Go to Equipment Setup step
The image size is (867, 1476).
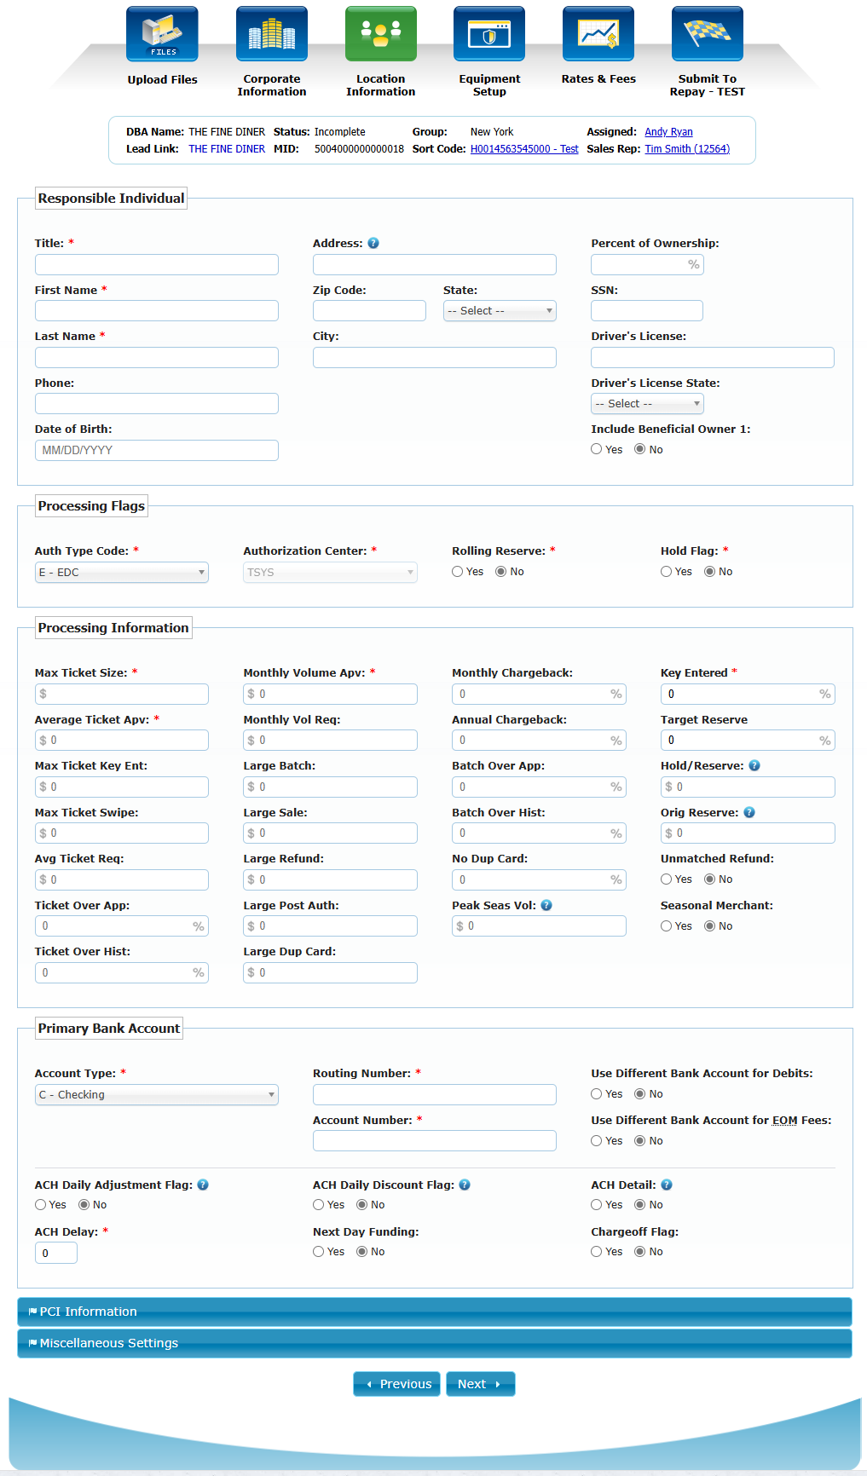click(489, 85)
